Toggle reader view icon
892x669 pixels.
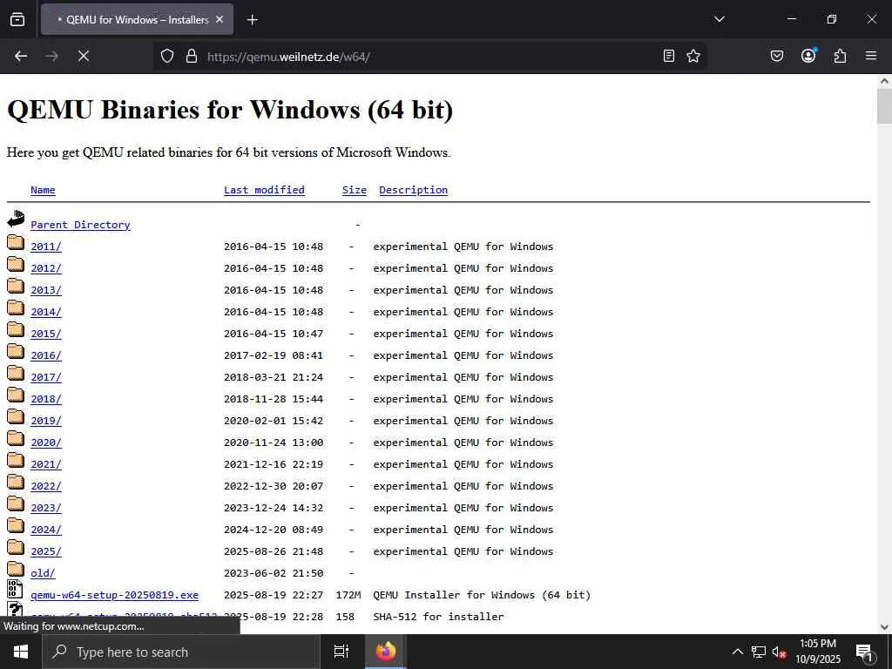(x=669, y=56)
